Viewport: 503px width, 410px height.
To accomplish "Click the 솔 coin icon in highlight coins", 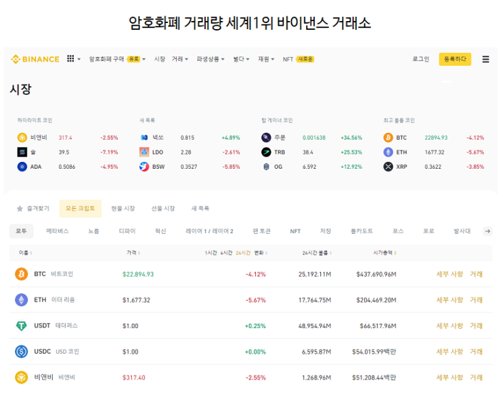I will pyautogui.click(x=22, y=152).
